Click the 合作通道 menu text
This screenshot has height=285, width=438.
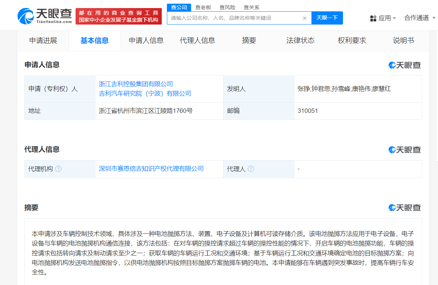click(x=416, y=18)
